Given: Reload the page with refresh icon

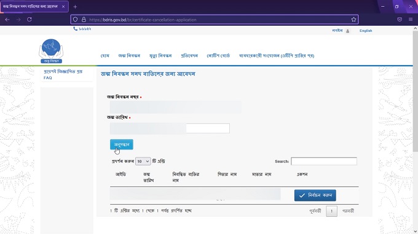Looking at the screenshot, I should 30,20.
